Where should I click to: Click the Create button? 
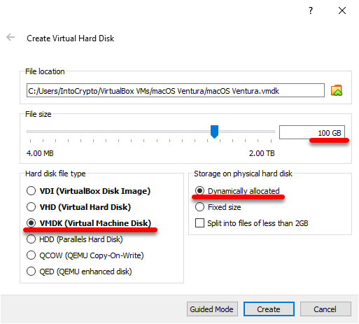click(269, 309)
